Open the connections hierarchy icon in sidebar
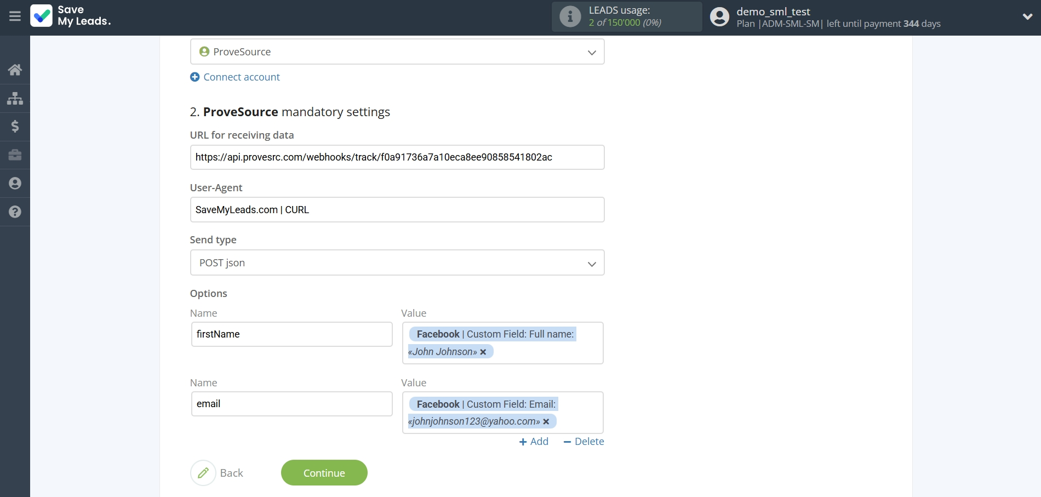This screenshot has height=497, width=1041. 15,99
